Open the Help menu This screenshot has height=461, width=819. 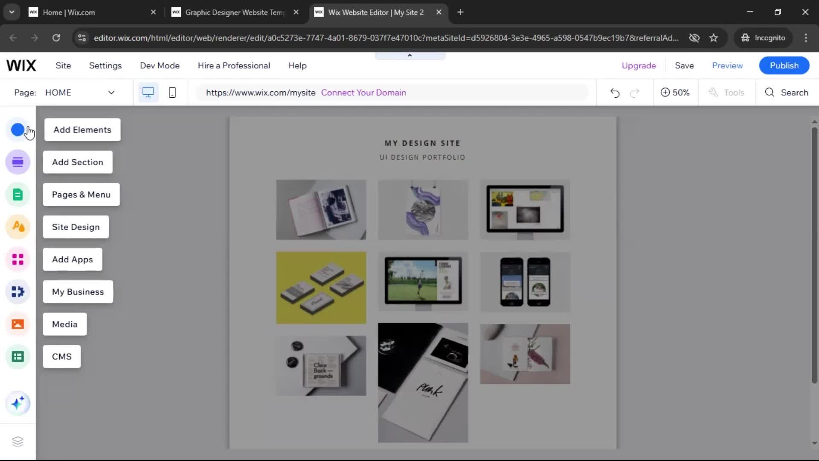point(297,65)
